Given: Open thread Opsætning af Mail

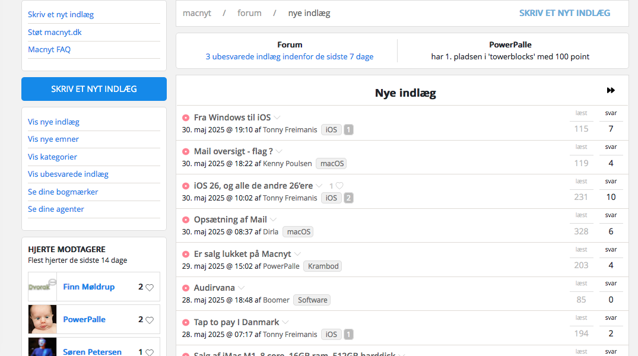Looking at the screenshot, I should point(230,220).
